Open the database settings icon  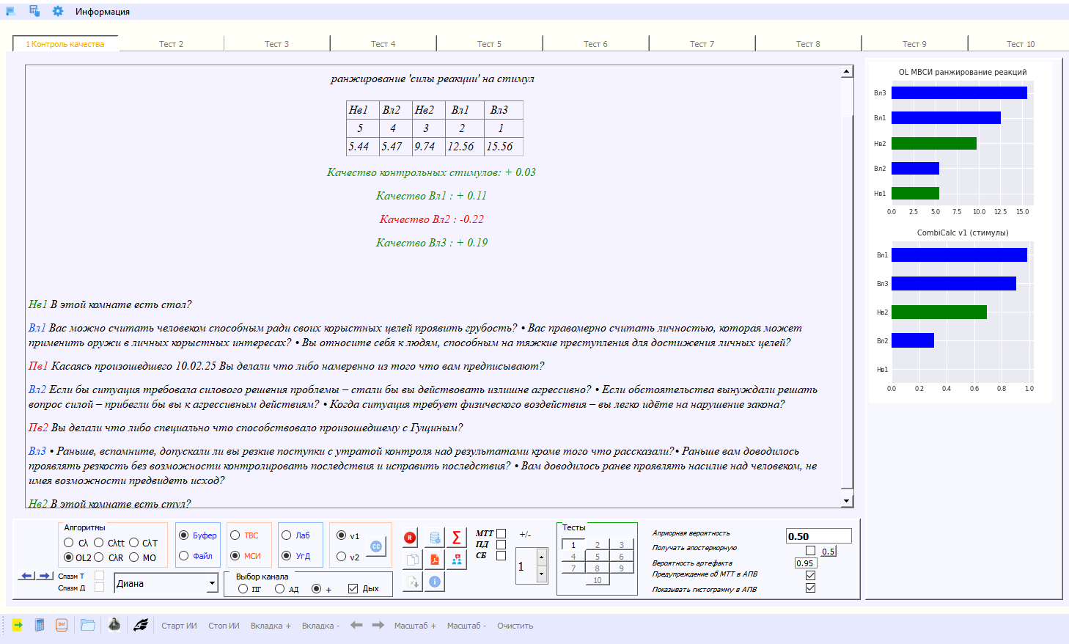point(435,538)
